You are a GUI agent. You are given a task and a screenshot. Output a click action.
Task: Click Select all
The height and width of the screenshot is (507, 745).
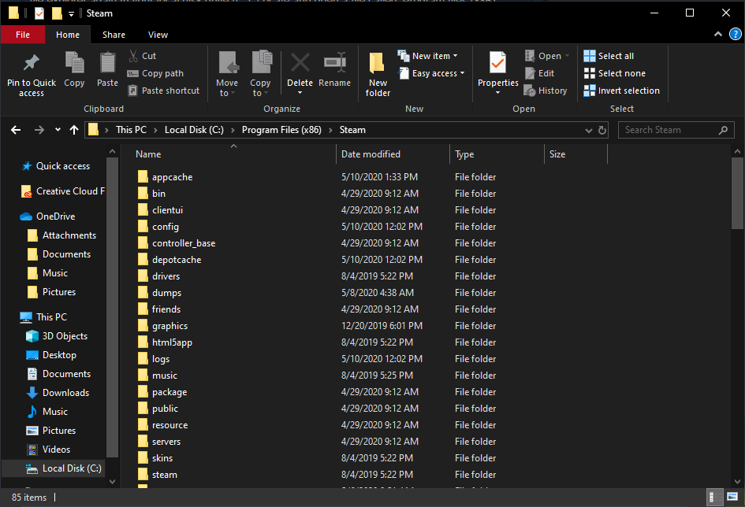click(x=609, y=56)
